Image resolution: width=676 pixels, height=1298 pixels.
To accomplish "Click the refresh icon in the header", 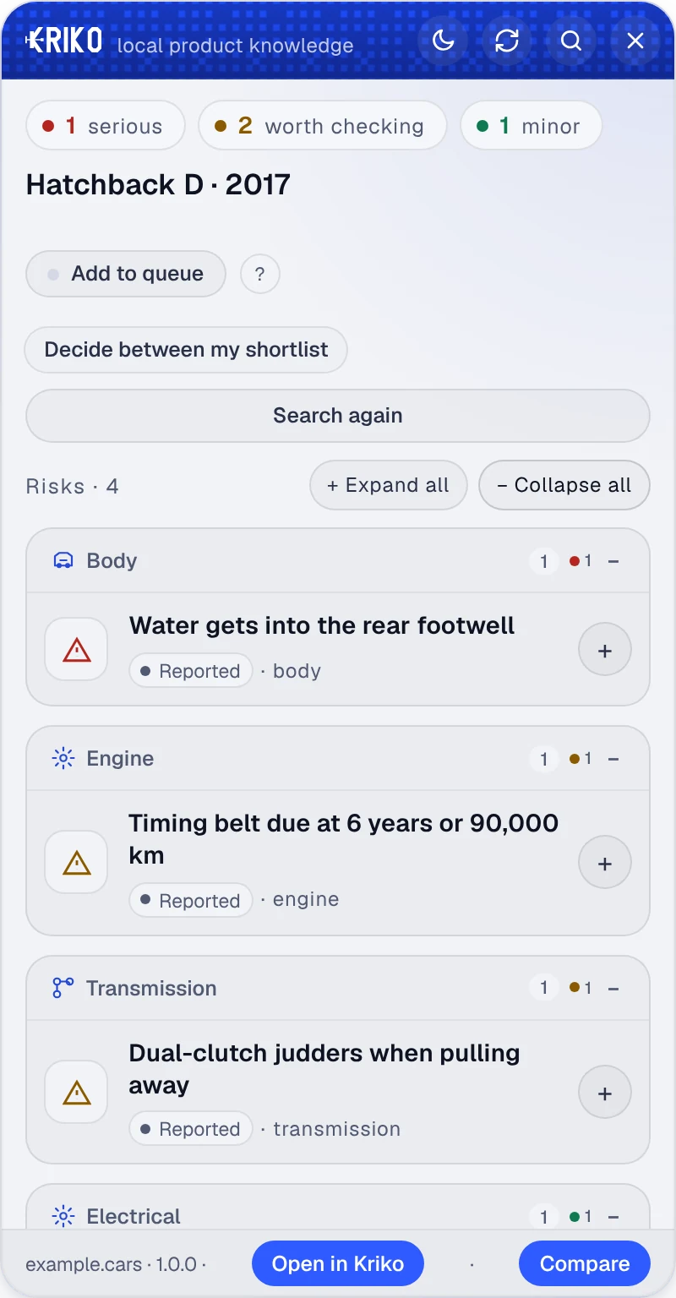I will click(x=507, y=41).
